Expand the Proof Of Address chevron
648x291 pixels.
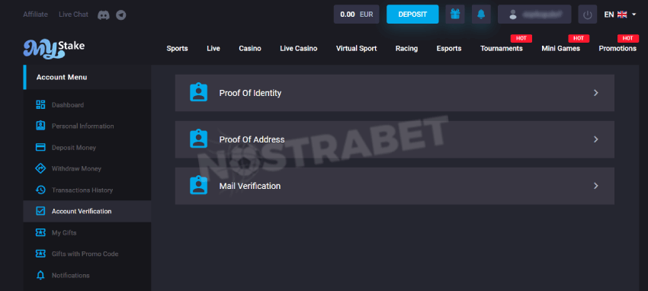tap(596, 139)
